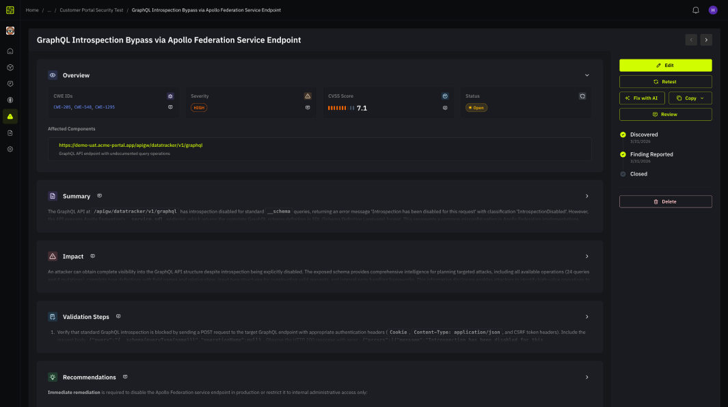Click the Review button
Screen dimensions: 728x407
tap(665, 114)
